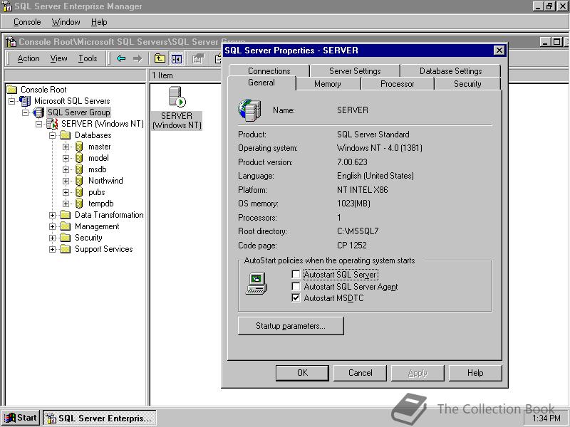Switch to the Connections tab

(x=269, y=70)
